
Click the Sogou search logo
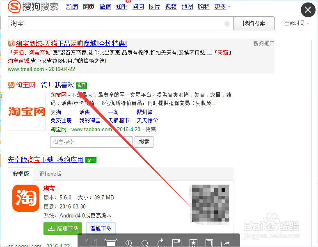(x=33, y=7)
